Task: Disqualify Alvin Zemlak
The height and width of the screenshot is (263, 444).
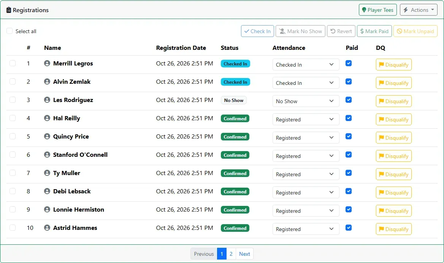Action: (x=393, y=83)
